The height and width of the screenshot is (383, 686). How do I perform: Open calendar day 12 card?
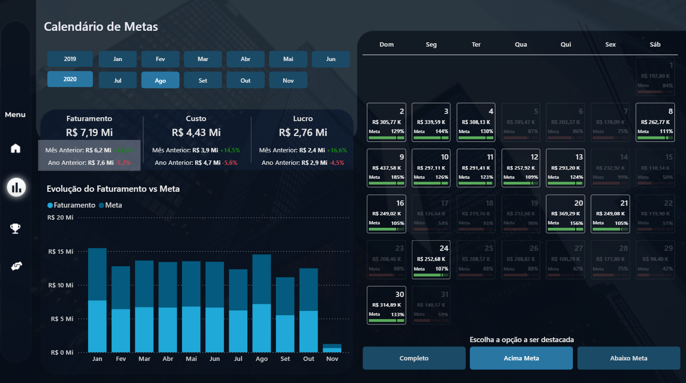coord(521,168)
